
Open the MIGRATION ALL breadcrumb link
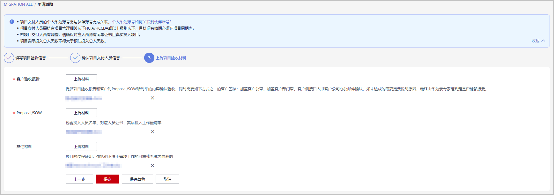(x=18, y=4)
